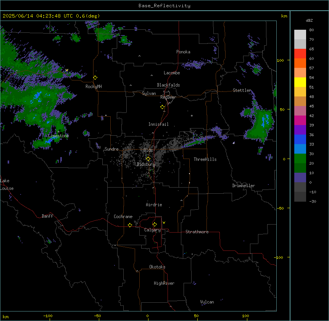Click the Drumheller city label
This screenshot has height=321, width=329.
pyautogui.click(x=244, y=186)
